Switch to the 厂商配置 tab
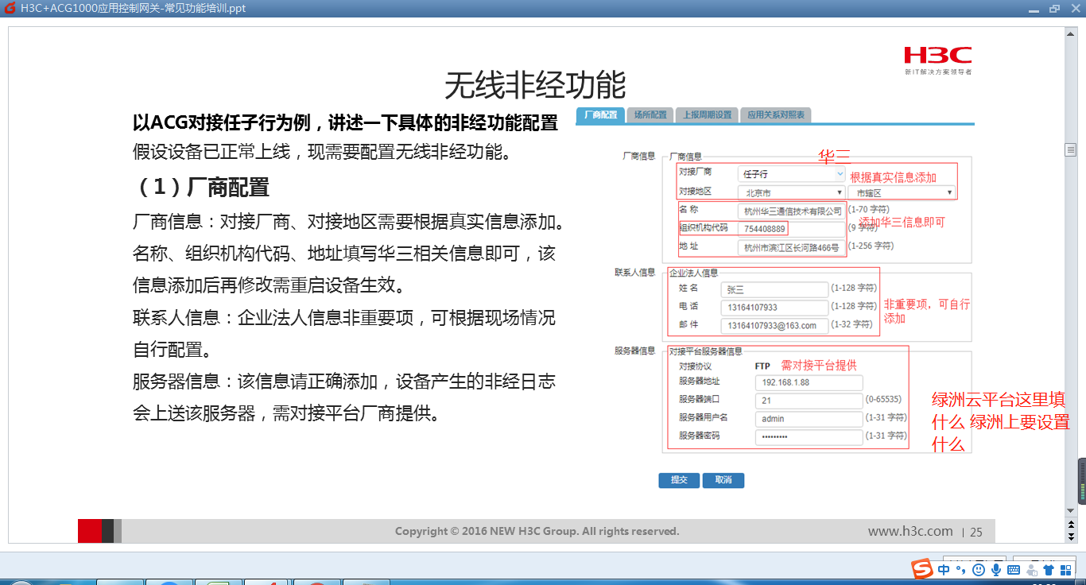The image size is (1086, 585). [x=600, y=115]
